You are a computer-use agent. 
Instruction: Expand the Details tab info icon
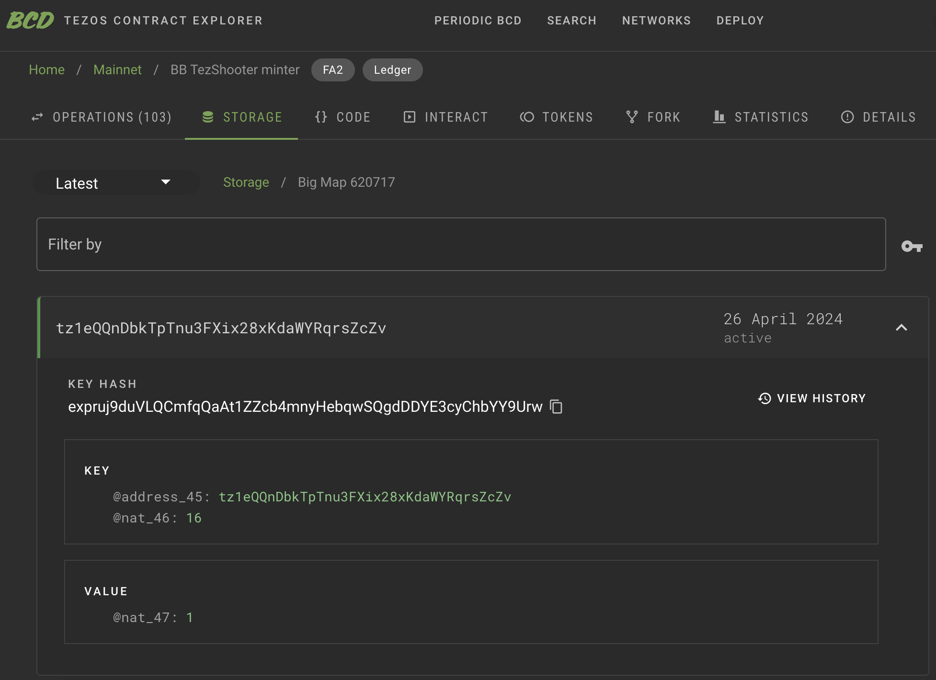click(846, 117)
